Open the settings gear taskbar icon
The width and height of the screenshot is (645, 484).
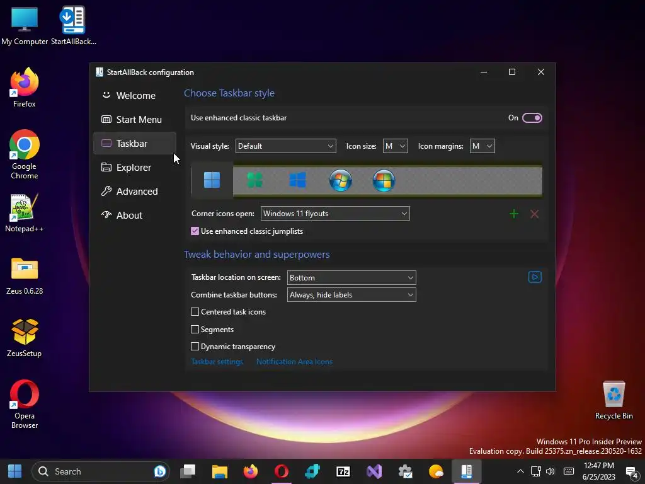pyautogui.click(x=405, y=471)
